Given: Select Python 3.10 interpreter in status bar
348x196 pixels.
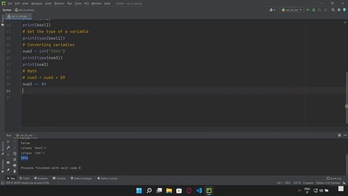Looking at the screenshot, I should tap(328, 183).
